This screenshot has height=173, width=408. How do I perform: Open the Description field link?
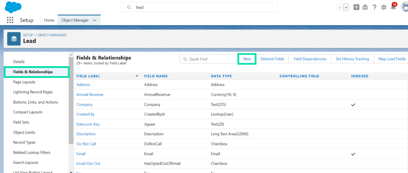click(x=86, y=134)
